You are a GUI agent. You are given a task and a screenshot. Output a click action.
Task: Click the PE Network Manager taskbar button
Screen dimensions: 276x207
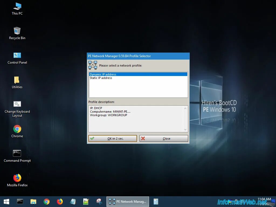point(127,202)
